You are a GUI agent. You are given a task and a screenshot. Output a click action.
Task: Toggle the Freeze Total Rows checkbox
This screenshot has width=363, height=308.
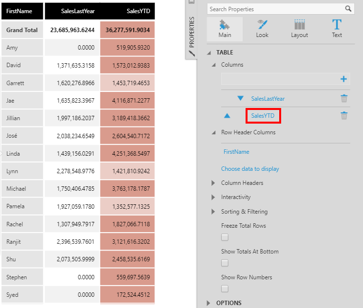point(225,237)
